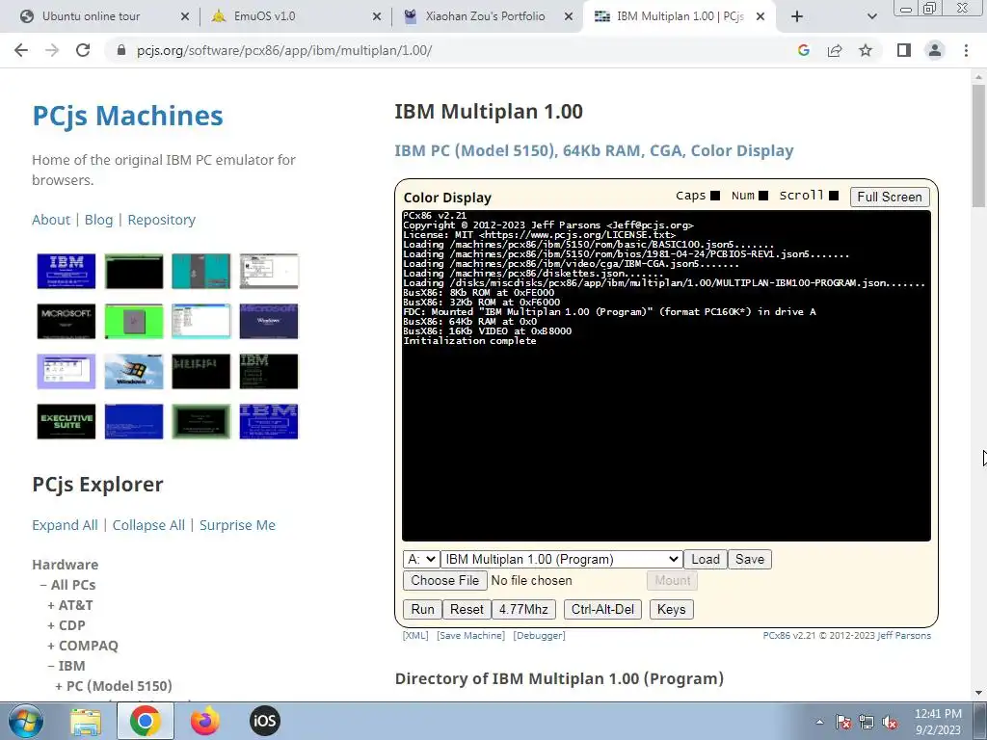Share this page via share icon
This screenshot has height=740, width=987.
pyautogui.click(x=835, y=50)
